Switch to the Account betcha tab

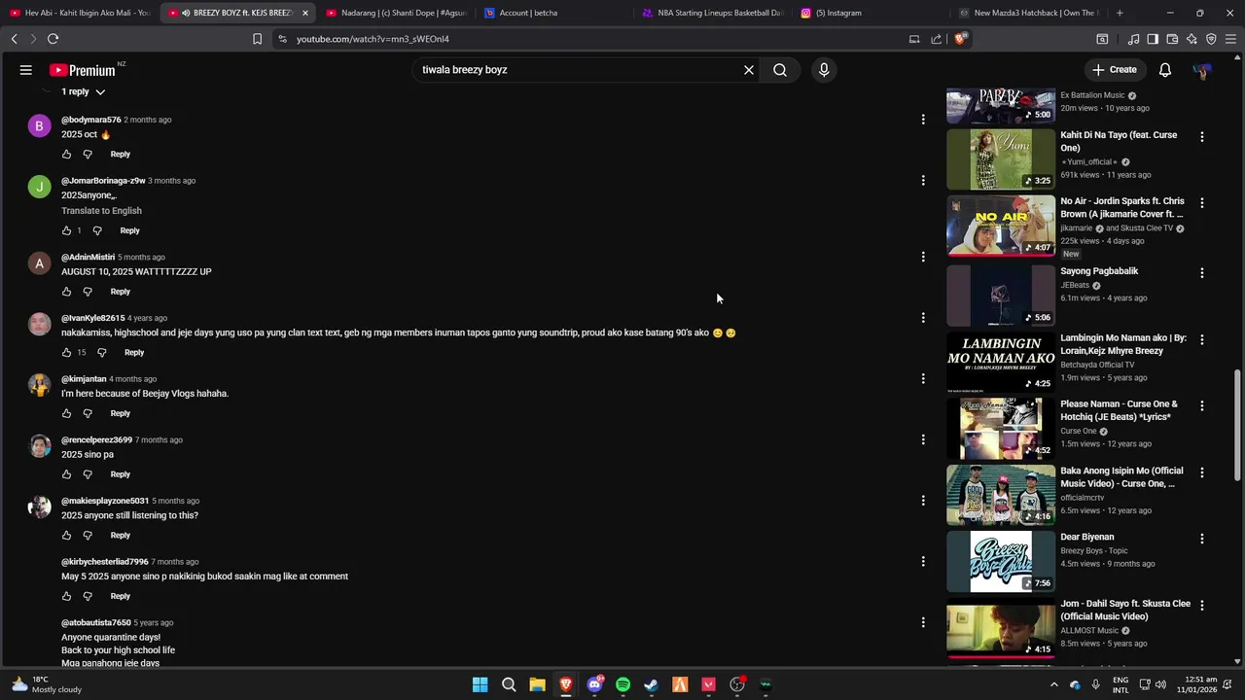tap(554, 13)
